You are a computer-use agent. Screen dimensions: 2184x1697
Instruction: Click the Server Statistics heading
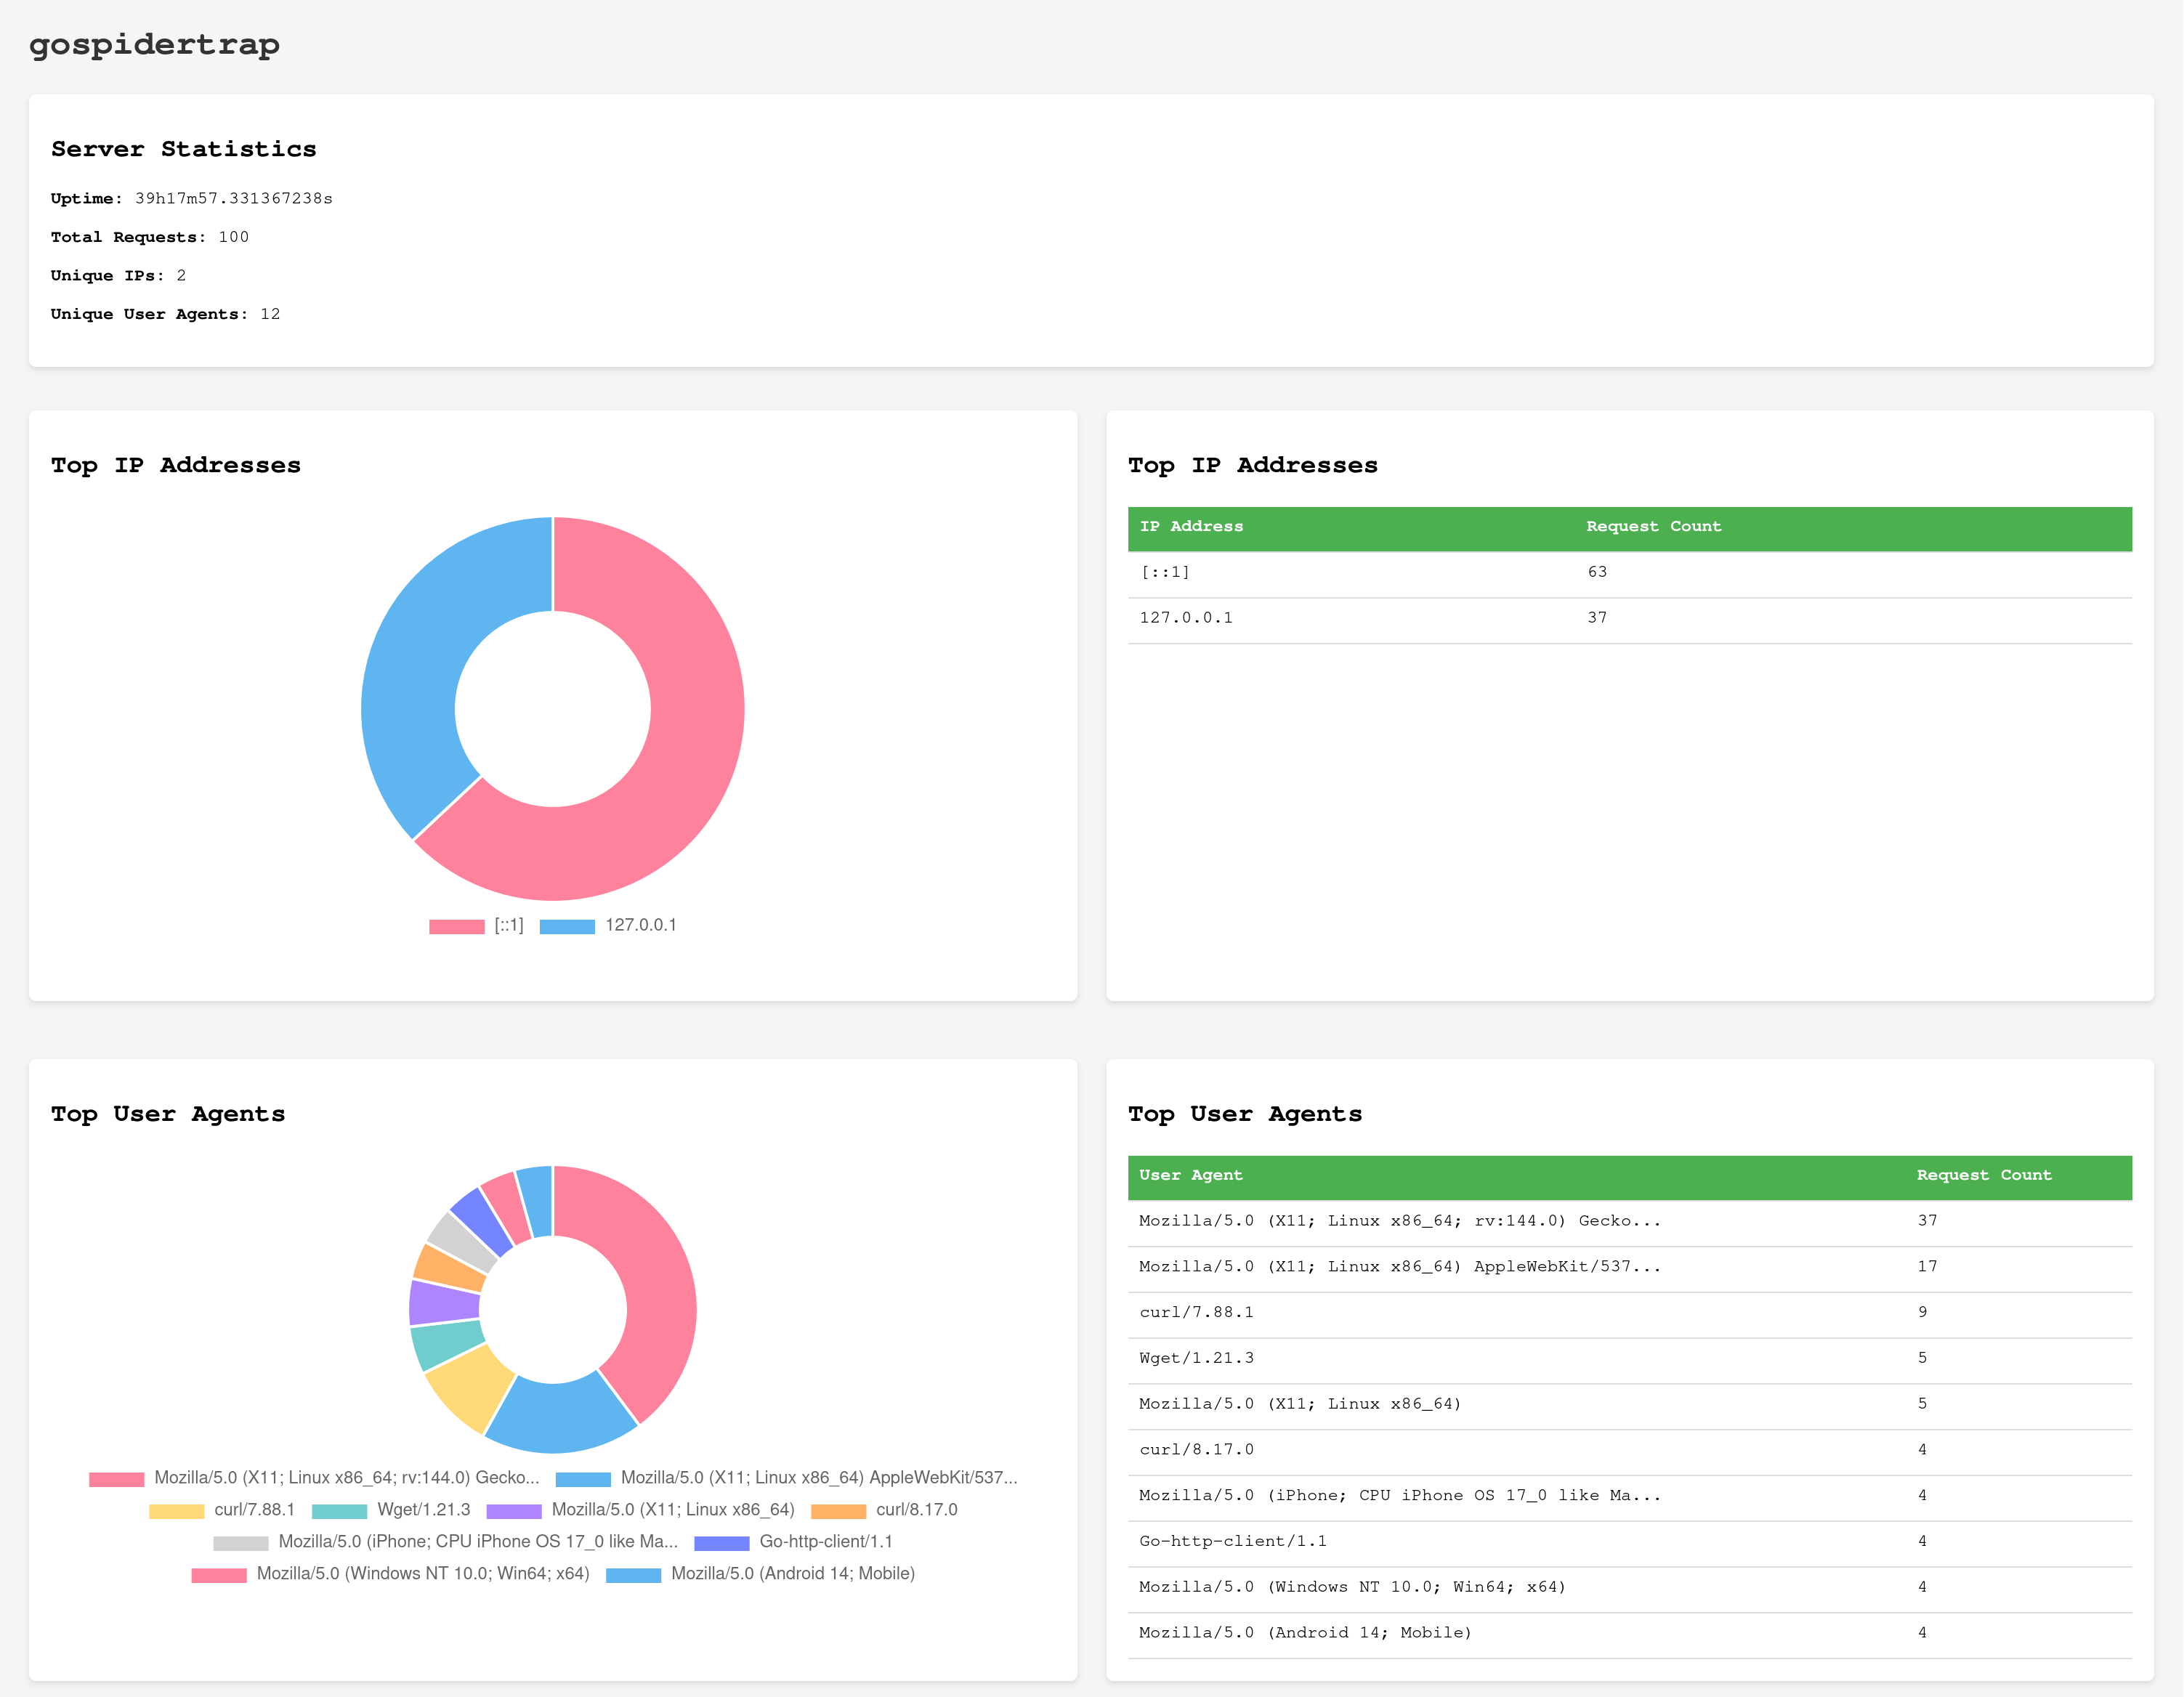coord(184,149)
